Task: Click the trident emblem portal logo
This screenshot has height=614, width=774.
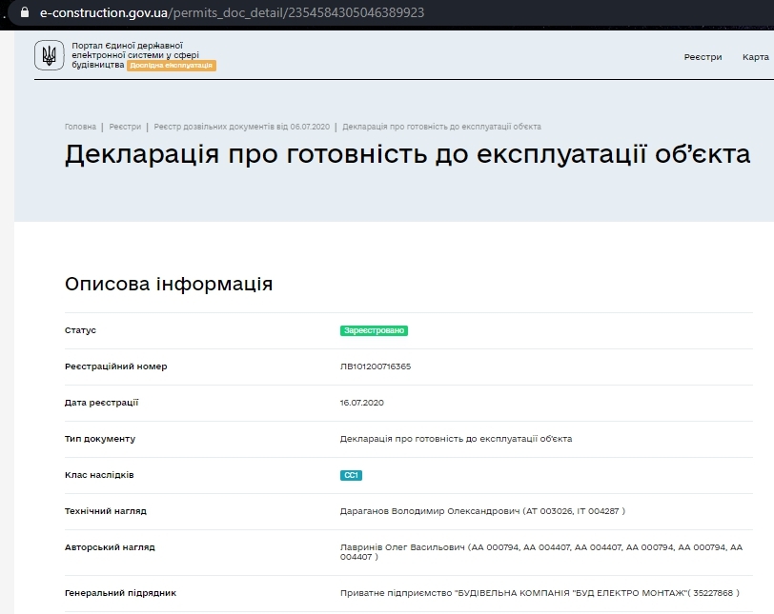Action: [50, 55]
